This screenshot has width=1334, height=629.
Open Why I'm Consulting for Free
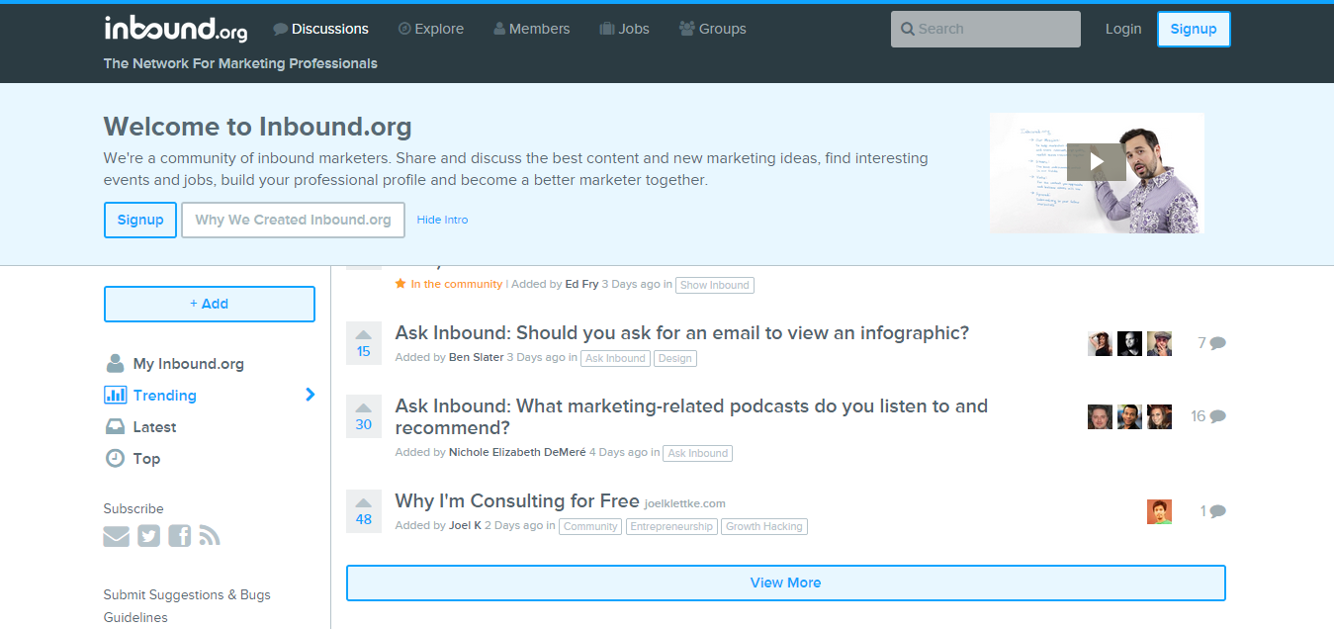[x=517, y=500]
